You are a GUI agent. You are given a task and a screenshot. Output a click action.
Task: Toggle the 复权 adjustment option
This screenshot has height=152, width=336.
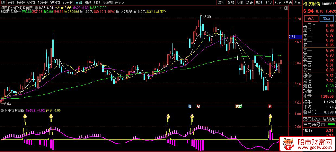(x=221, y=3)
